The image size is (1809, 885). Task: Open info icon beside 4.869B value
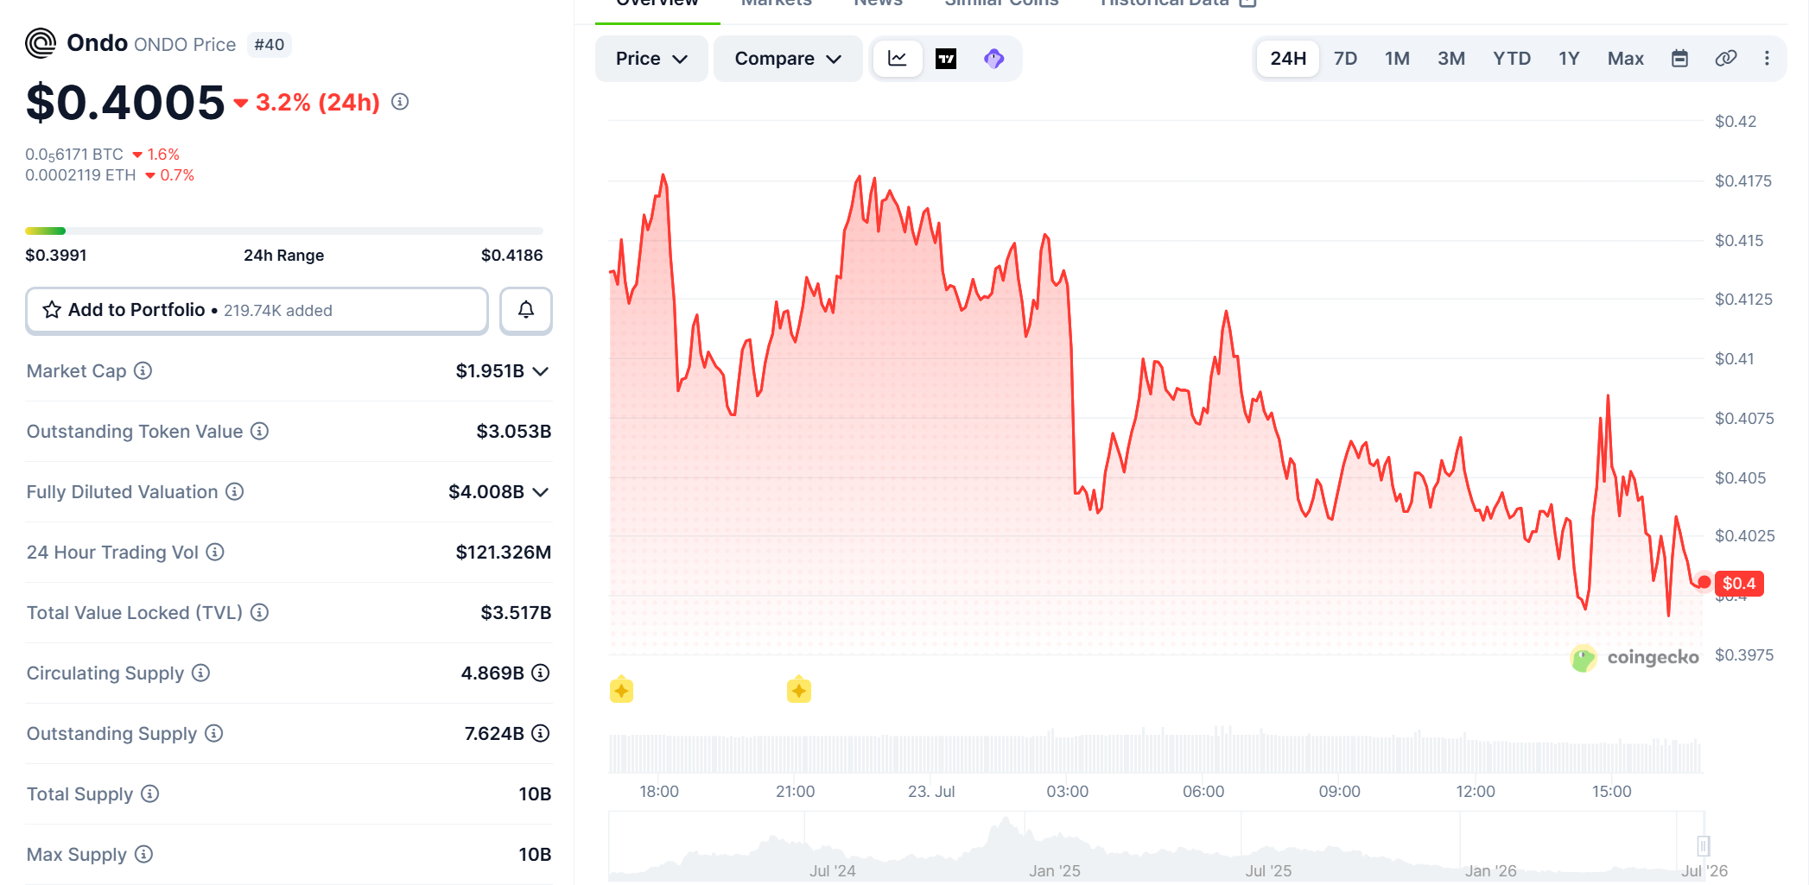541,673
